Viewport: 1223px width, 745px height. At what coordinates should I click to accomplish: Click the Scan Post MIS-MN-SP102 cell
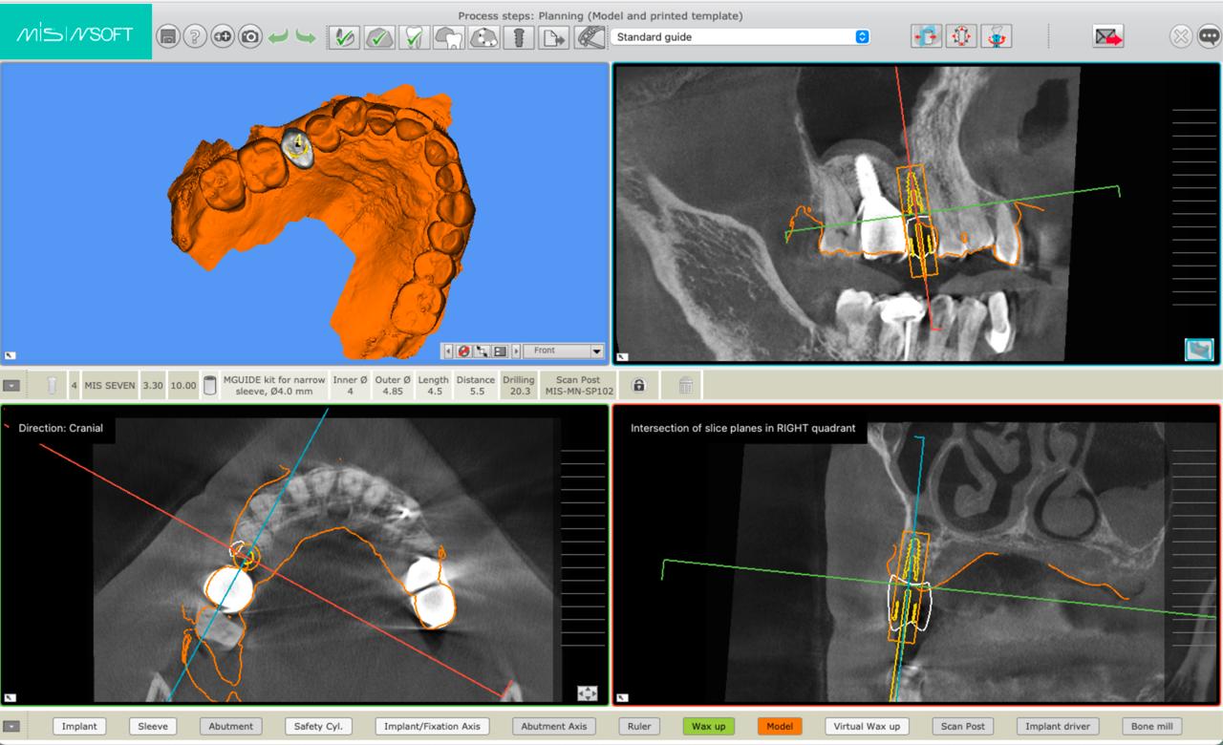(x=579, y=386)
